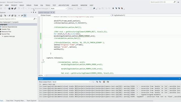181x102 pixels.
Task: Select opencv-test.cpp in Solution Explorer
Action: (x=9, y=36)
